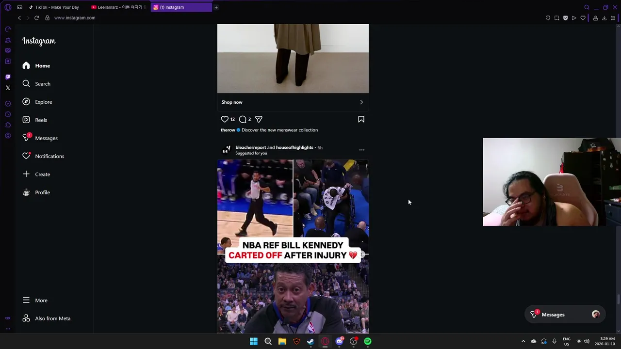
Task: Open browser profile account icon
Action: [595, 18]
